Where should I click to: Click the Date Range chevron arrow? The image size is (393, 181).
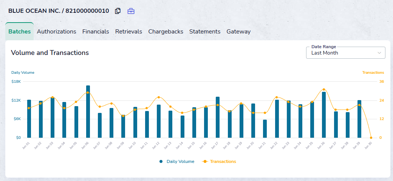[x=379, y=53]
